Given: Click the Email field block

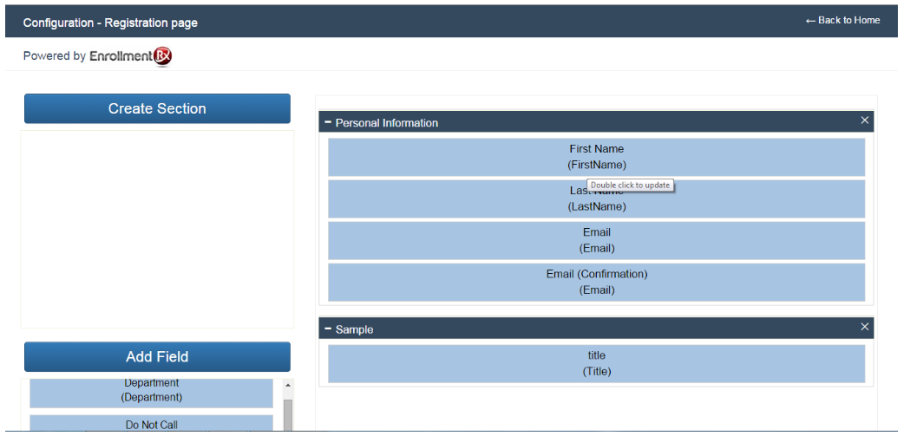Looking at the screenshot, I should [596, 240].
